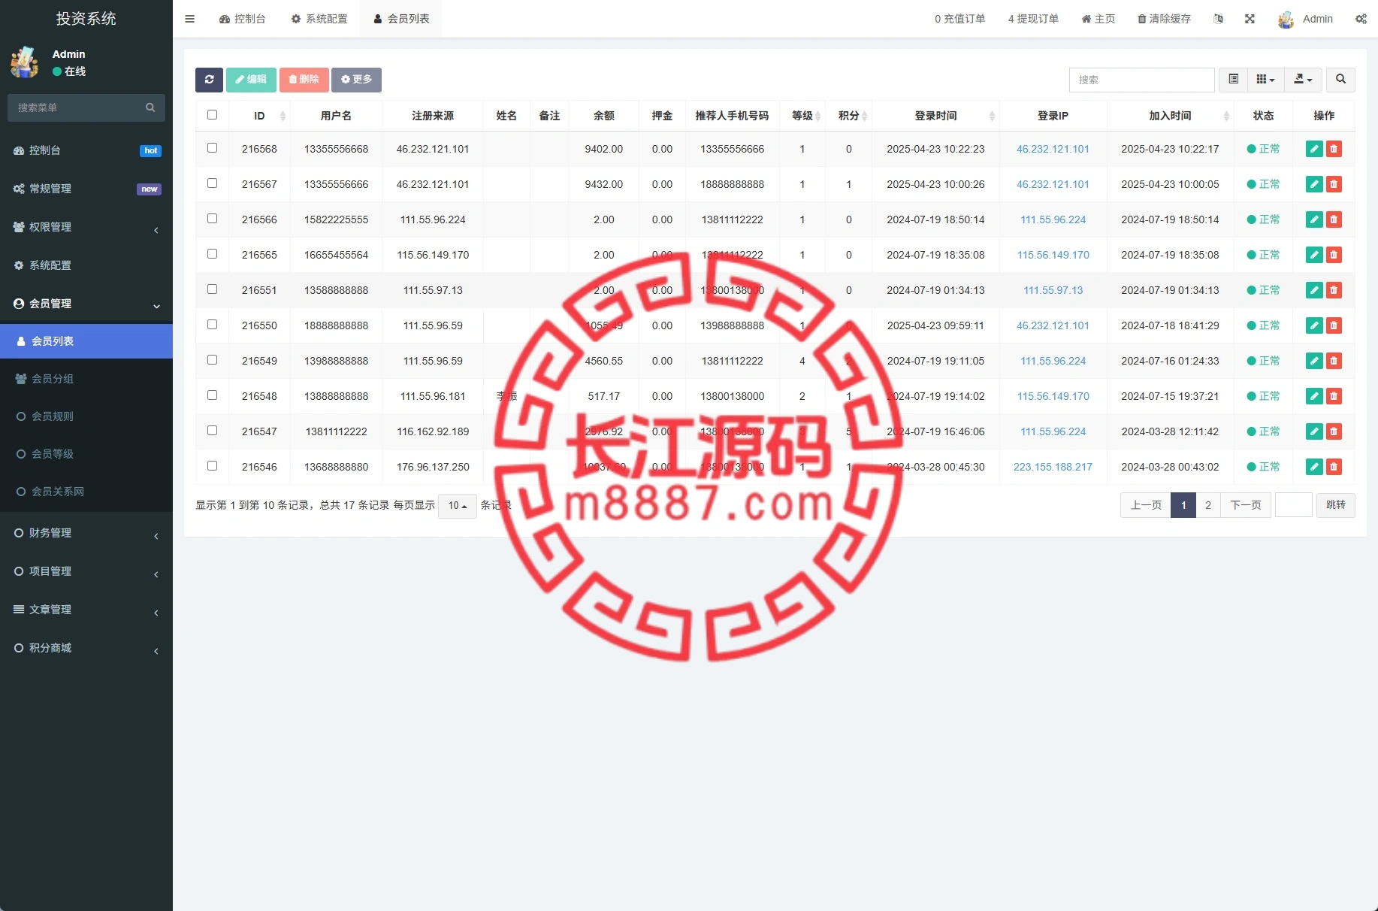The width and height of the screenshot is (1378, 911).
Task: Check the row 216550 checkbox
Action: click(212, 325)
